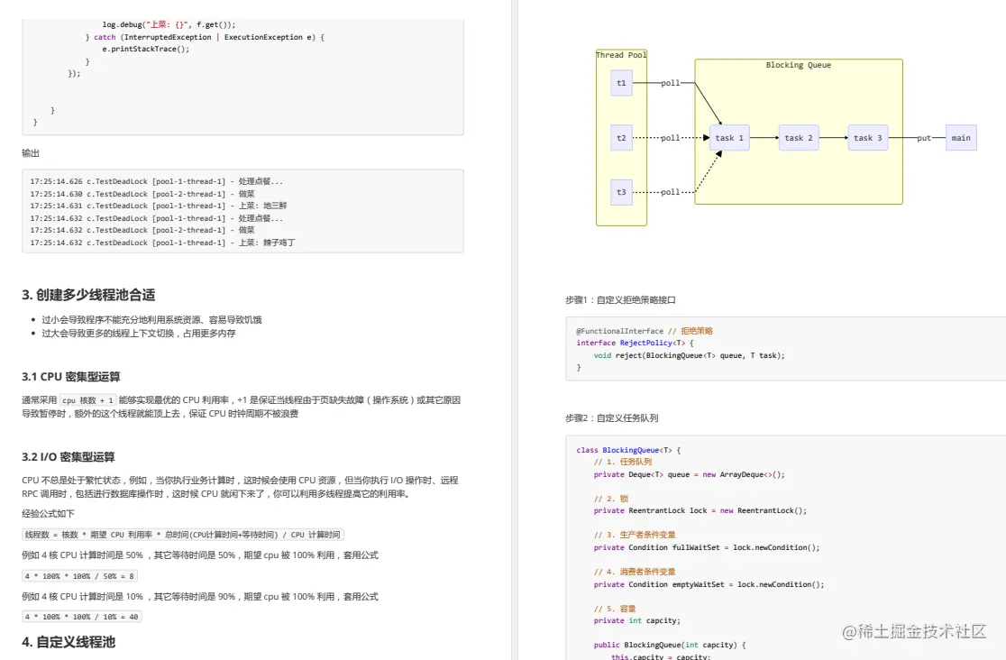Click the log line ending "上菜: 辣子鸡丁"
The image size is (1006, 660).
[162, 243]
